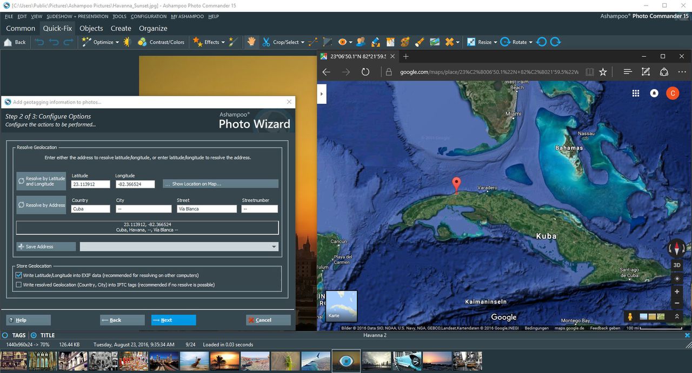692x373 pixels.
Task: Click the Latitude input field
Action: [90, 184]
